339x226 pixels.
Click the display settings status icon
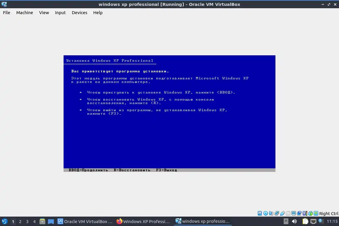[x=294, y=213]
